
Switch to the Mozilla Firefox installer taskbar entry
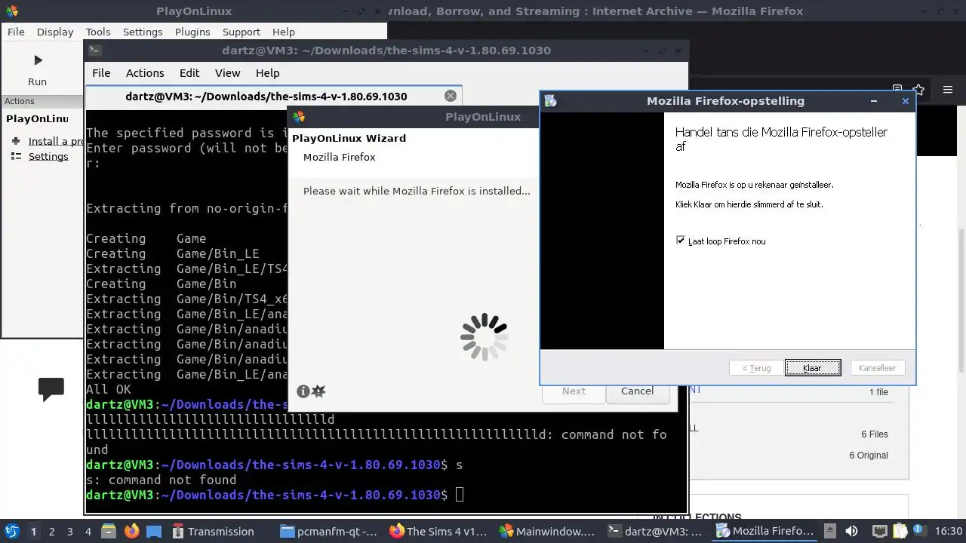[x=765, y=531]
